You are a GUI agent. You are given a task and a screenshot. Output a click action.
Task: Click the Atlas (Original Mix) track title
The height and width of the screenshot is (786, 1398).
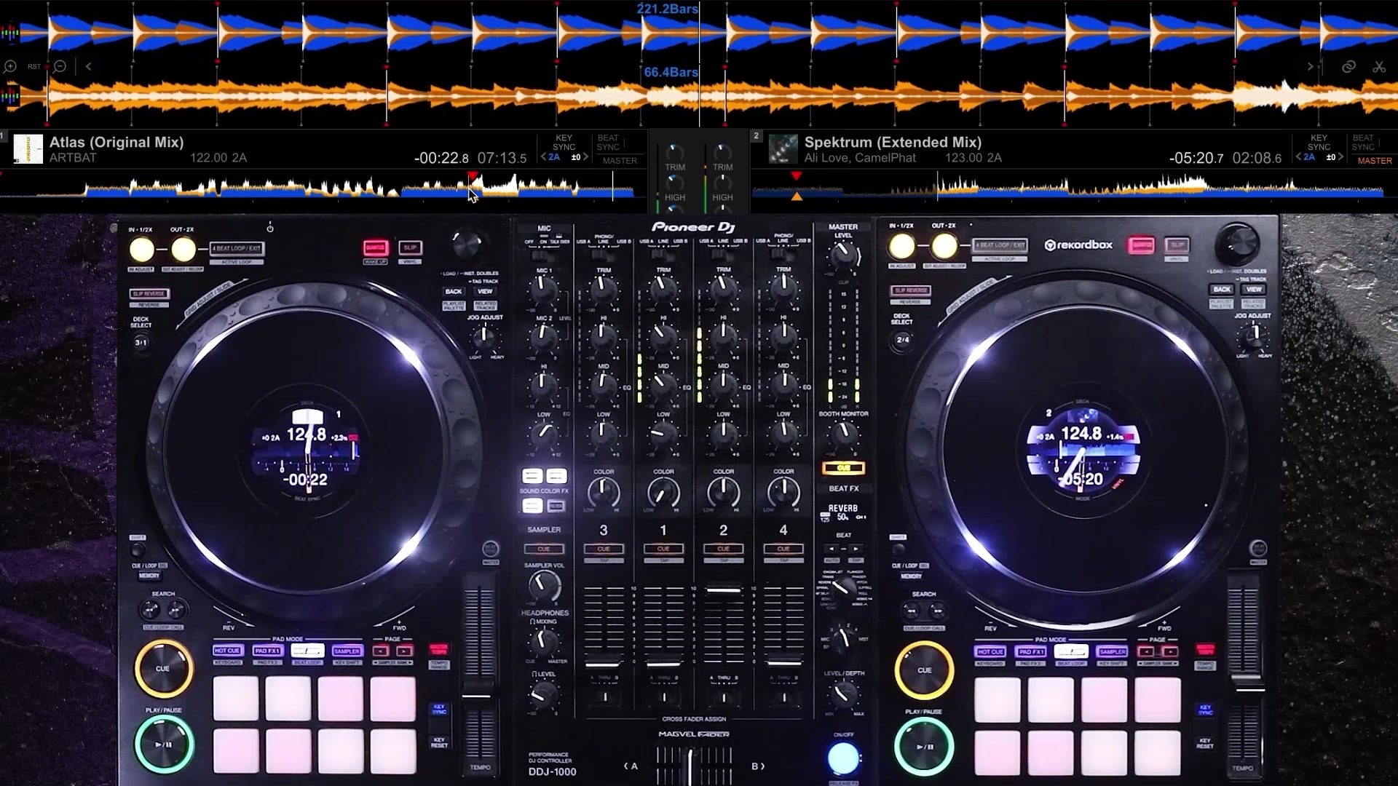tap(116, 142)
